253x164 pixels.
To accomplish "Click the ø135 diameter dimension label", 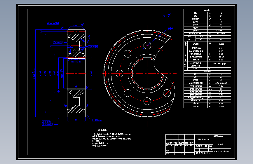I will pos(91,74).
